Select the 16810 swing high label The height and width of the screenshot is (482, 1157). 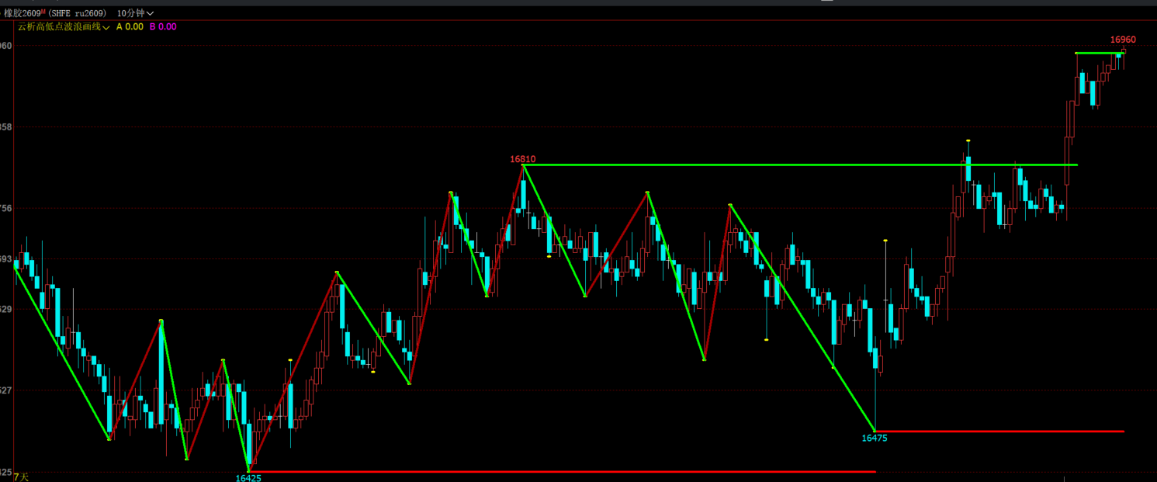(x=522, y=159)
